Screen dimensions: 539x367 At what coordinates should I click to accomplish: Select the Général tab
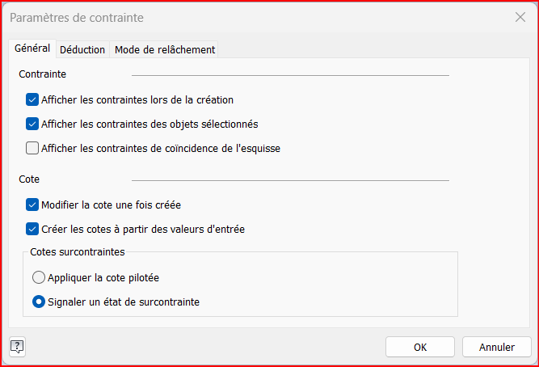pyautogui.click(x=32, y=49)
